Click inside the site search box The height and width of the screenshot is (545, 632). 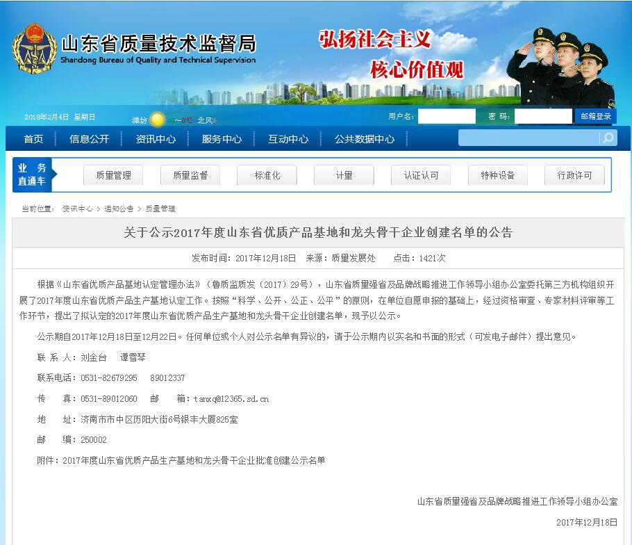point(529,138)
